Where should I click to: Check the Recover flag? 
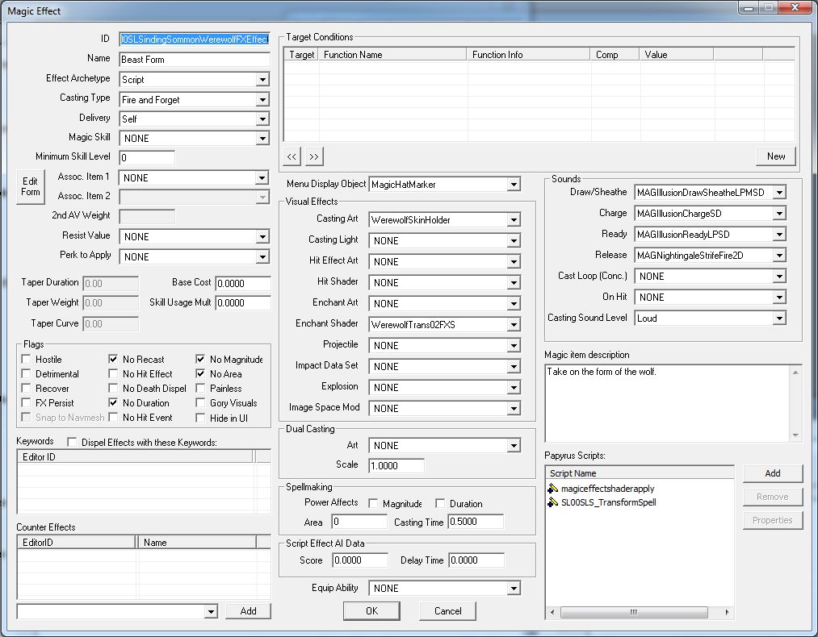[x=26, y=389]
